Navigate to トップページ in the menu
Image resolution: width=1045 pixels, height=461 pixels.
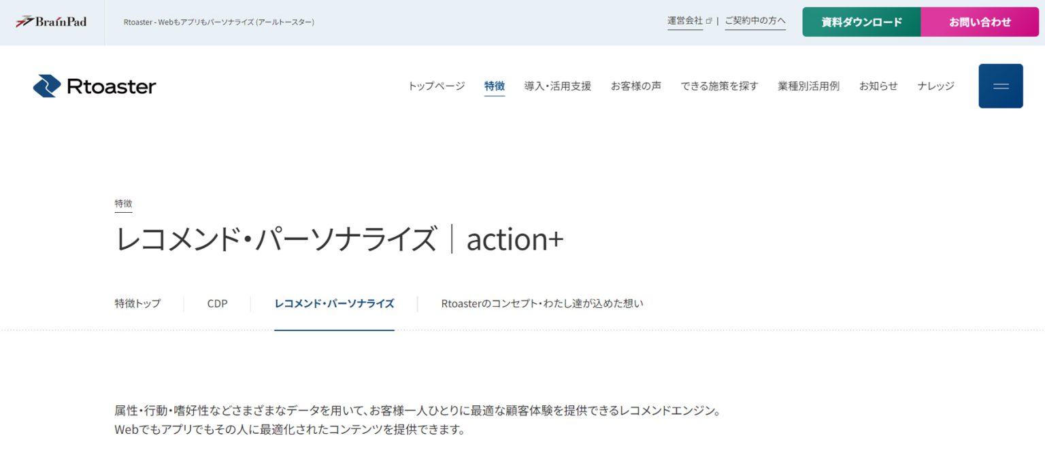(x=435, y=86)
